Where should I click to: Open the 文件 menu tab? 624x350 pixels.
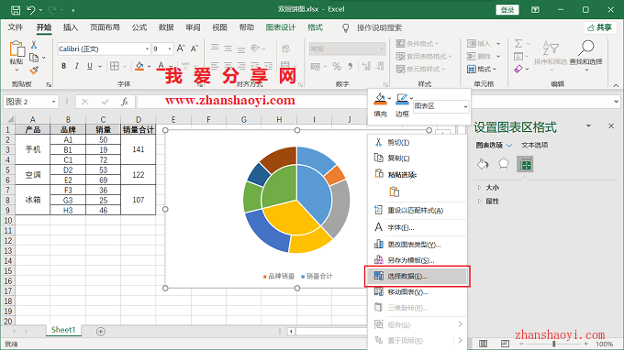pyautogui.click(x=16, y=27)
